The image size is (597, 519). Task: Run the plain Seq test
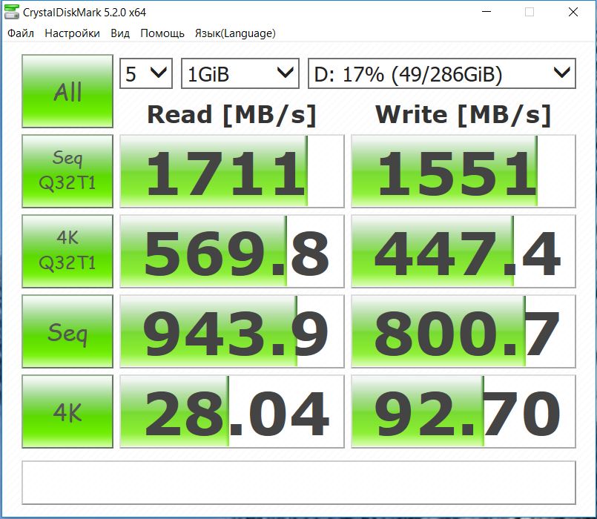tap(67, 331)
